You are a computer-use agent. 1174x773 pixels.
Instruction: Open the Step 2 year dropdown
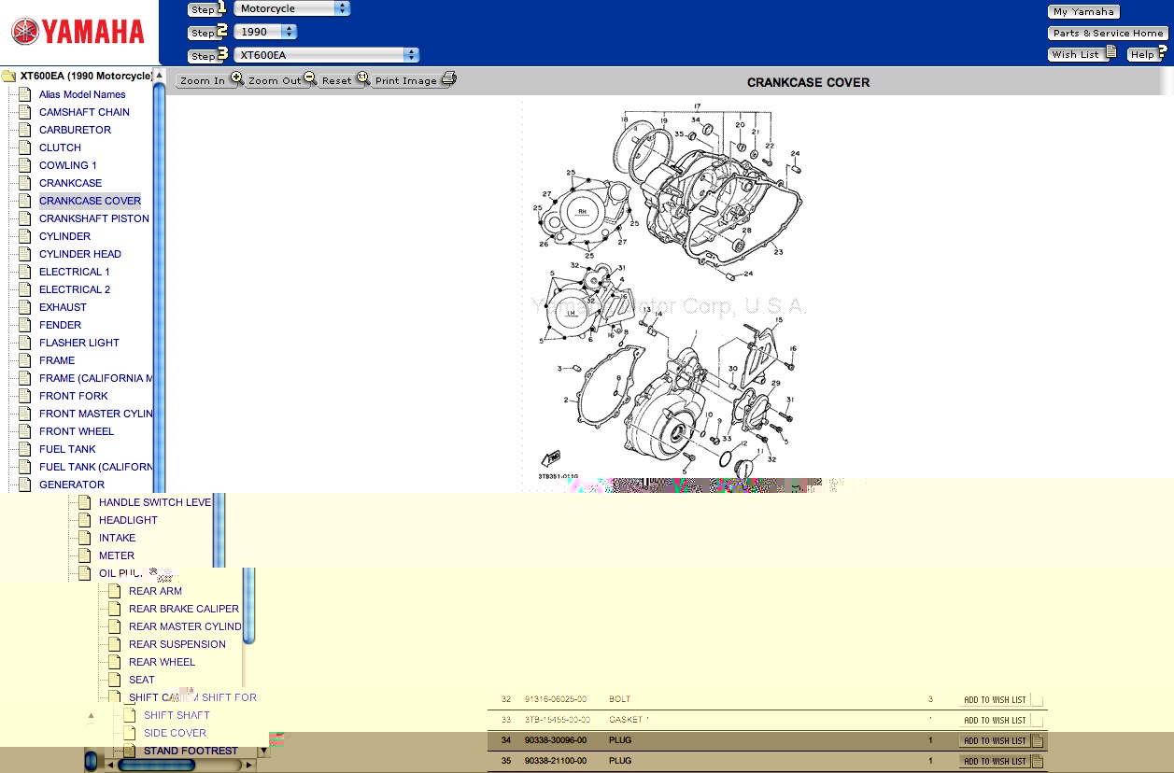point(265,32)
